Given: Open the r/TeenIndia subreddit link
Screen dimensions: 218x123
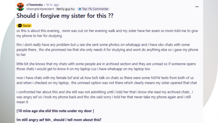Looking at the screenshot, I should [x=35, y=5].
